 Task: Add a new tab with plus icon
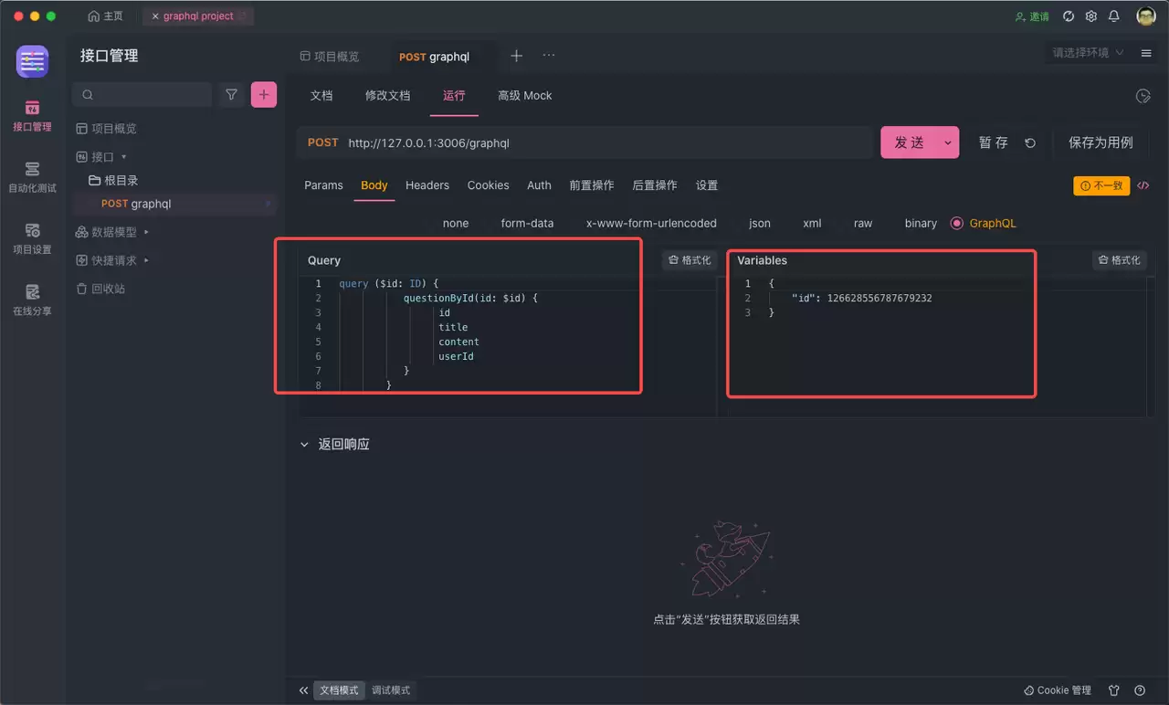pos(516,56)
